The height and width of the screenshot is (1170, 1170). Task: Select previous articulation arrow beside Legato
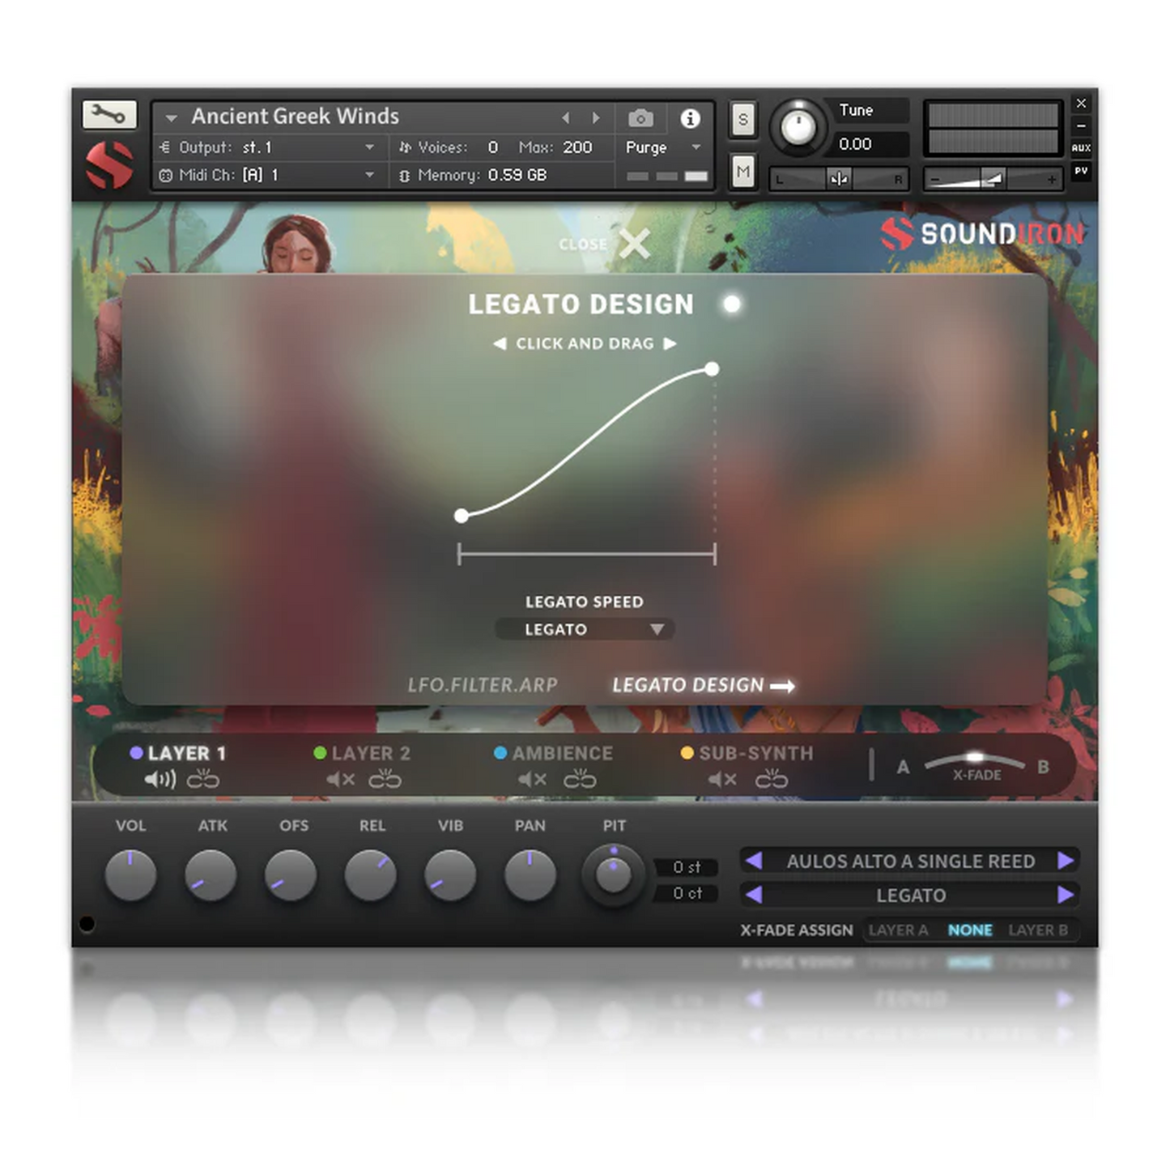point(754,895)
